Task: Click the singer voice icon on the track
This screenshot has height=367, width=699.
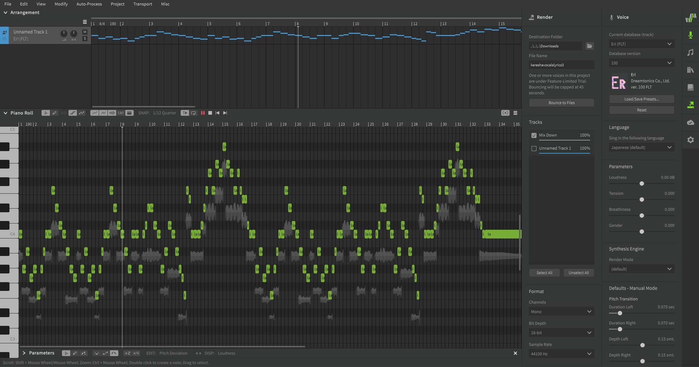Action: (4, 32)
